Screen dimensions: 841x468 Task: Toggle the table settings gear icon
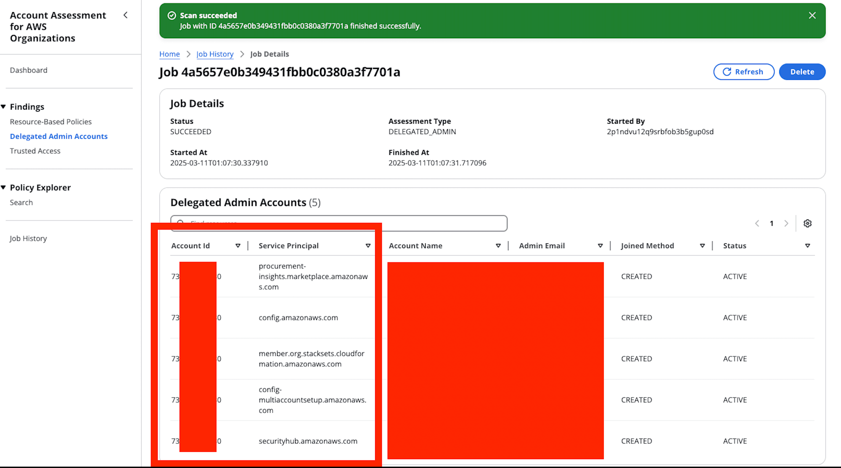807,224
